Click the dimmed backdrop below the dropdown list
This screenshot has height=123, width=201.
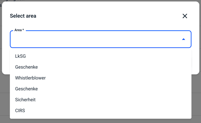(x=100, y=121)
